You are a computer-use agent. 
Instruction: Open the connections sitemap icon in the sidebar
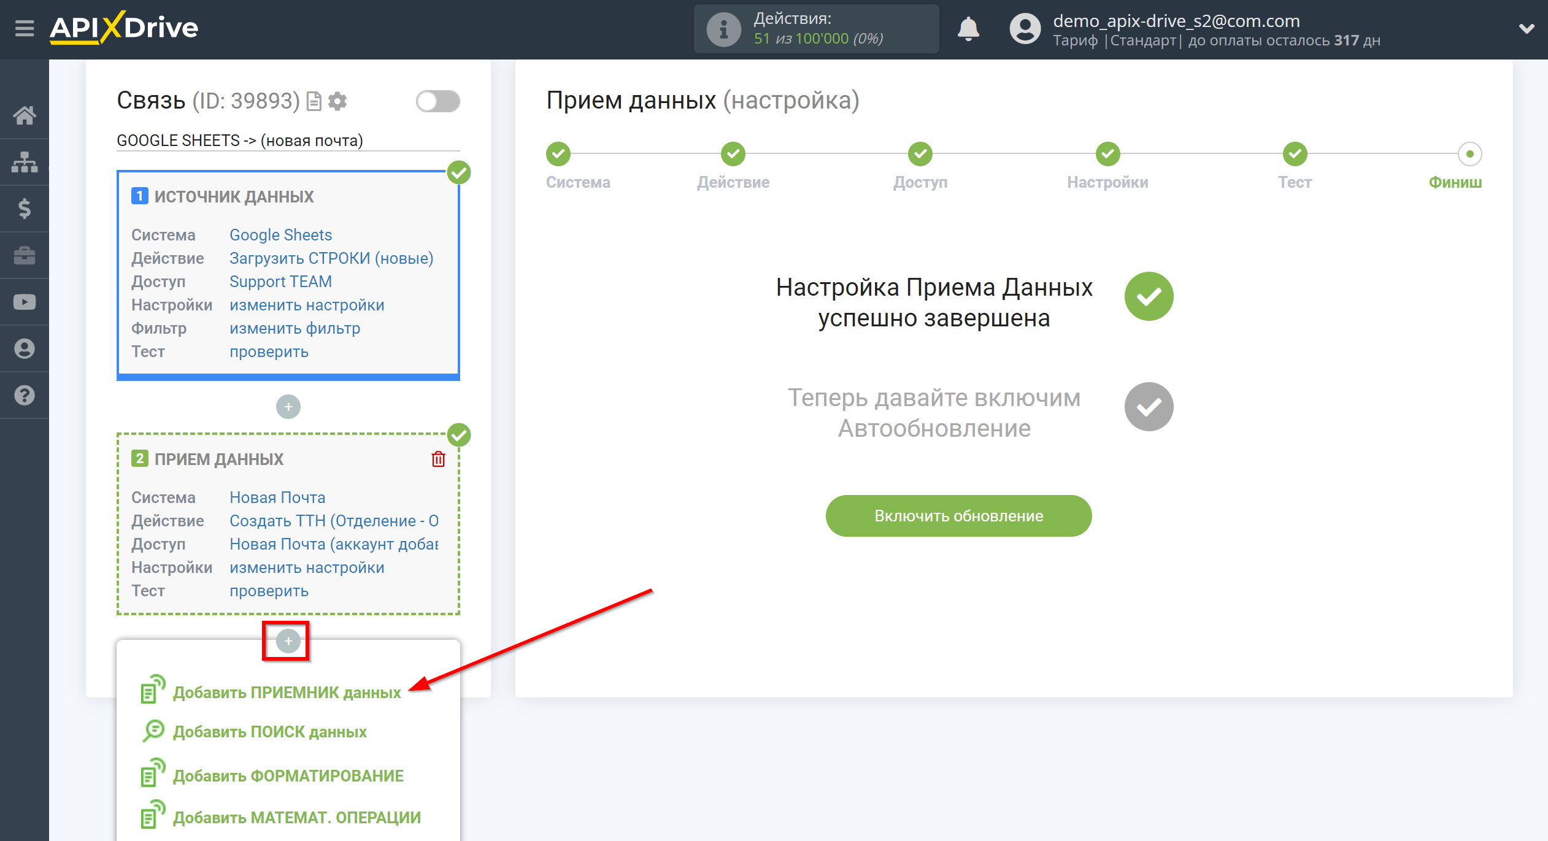(x=25, y=162)
